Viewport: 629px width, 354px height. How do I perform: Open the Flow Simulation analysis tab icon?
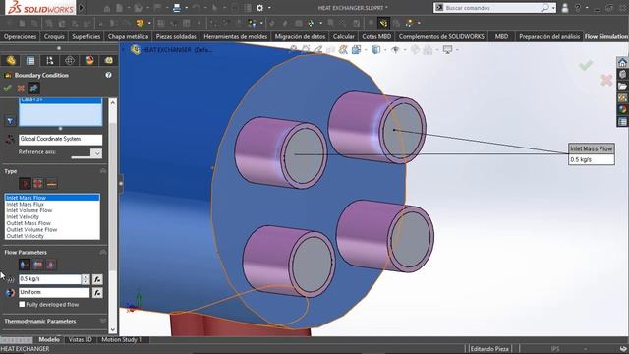109,61
